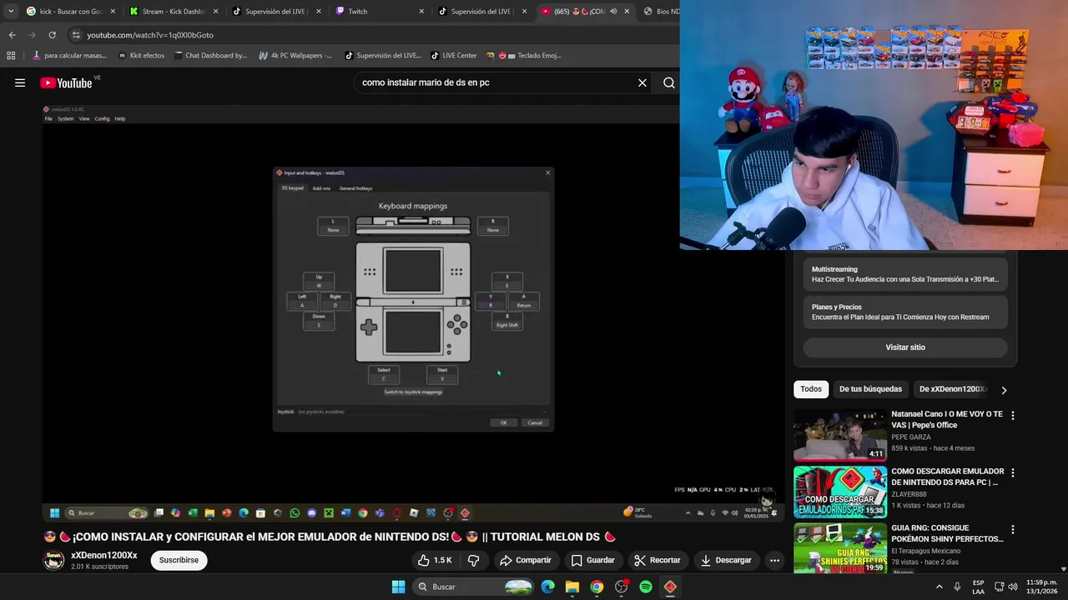Open the 'GUIA RNG' Pokémon shiny video thumbnail
The height and width of the screenshot is (600, 1068).
click(840, 548)
